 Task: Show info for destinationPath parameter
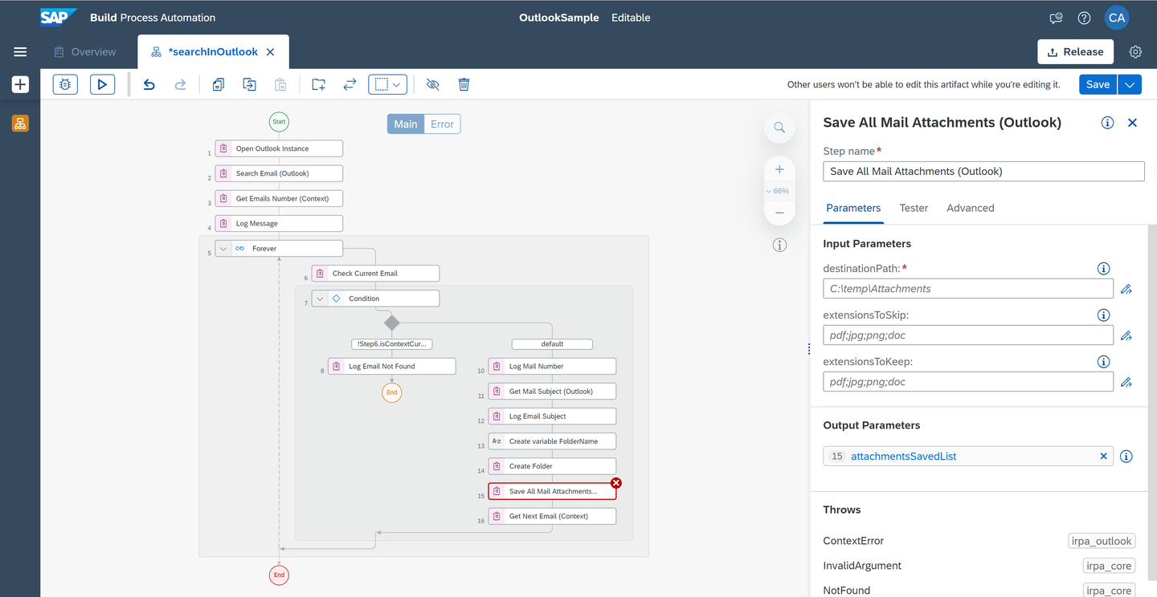(x=1104, y=269)
